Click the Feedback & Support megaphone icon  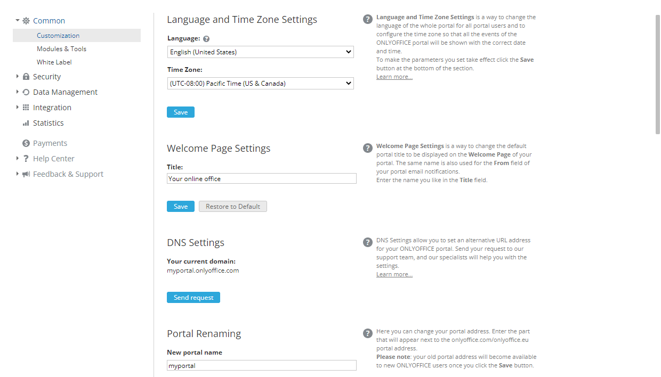pyautogui.click(x=25, y=174)
